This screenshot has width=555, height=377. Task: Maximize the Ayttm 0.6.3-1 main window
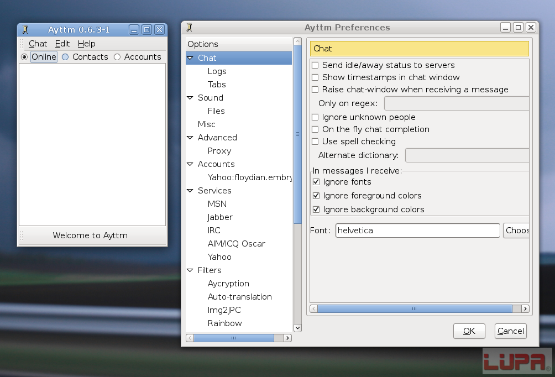point(146,30)
